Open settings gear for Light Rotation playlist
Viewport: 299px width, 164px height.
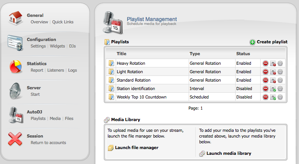pos(280,72)
